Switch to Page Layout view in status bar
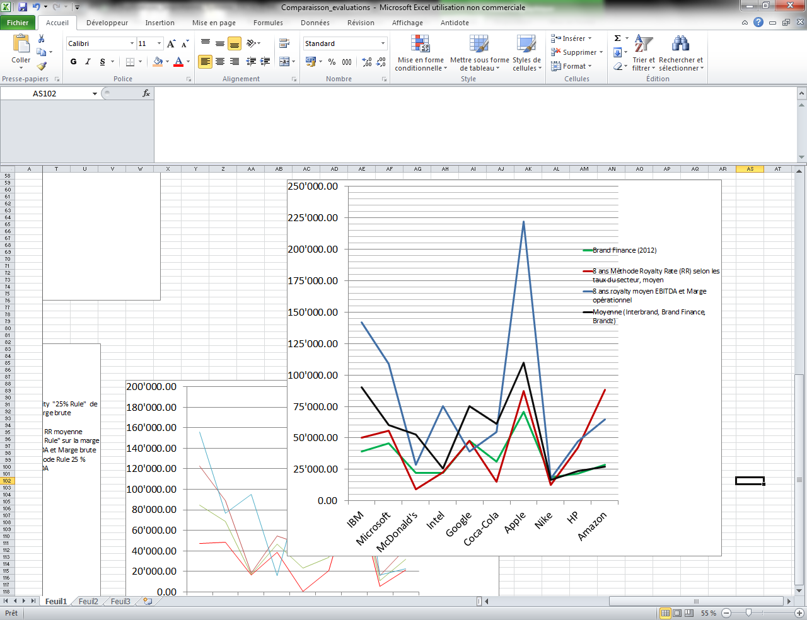807x620 pixels. pyautogui.click(x=677, y=613)
